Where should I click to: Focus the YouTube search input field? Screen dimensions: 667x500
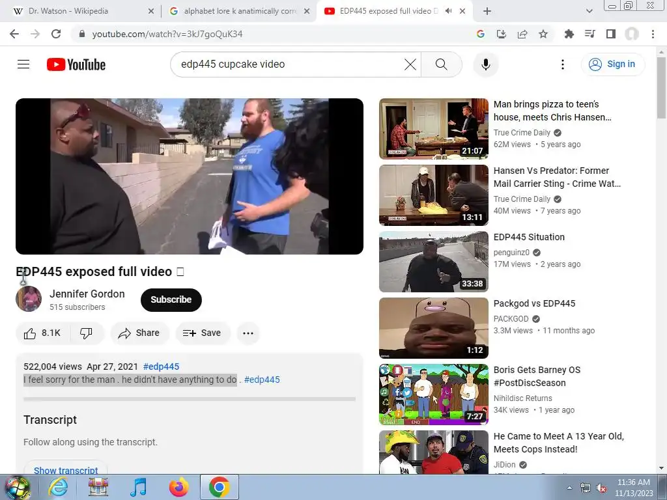[289, 64]
